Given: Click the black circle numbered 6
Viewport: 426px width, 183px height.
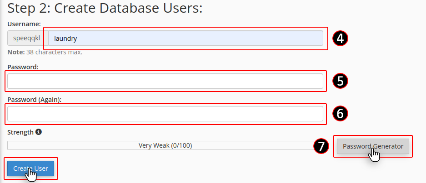Looking at the screenshot, I should pos(340,114).
